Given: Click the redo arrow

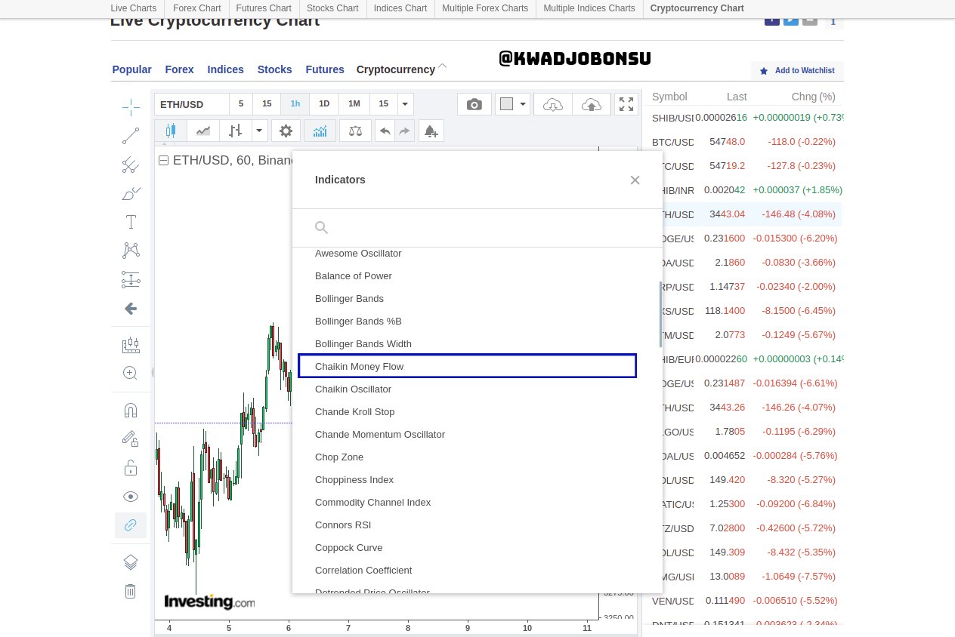Looking at the screenshot, I should click(x=405, y=131).
